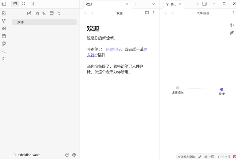Create a new folder icon
This screenshot has height=159, width=236.
point(37,14)
